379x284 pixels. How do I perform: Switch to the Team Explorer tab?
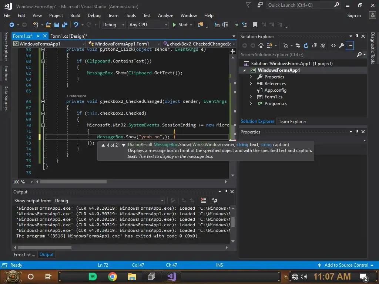tap(292, 121)
